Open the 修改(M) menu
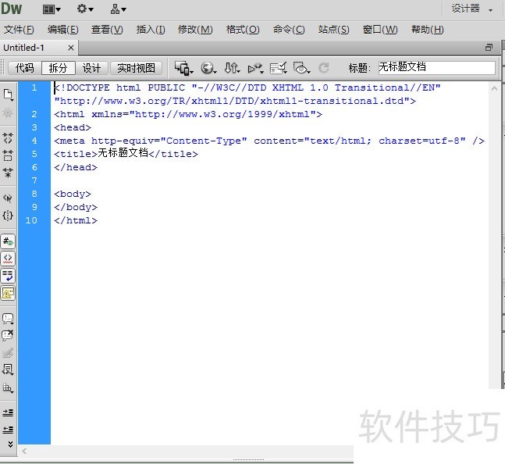Screen dimensions: 505x464 click(x=195, y=30)
